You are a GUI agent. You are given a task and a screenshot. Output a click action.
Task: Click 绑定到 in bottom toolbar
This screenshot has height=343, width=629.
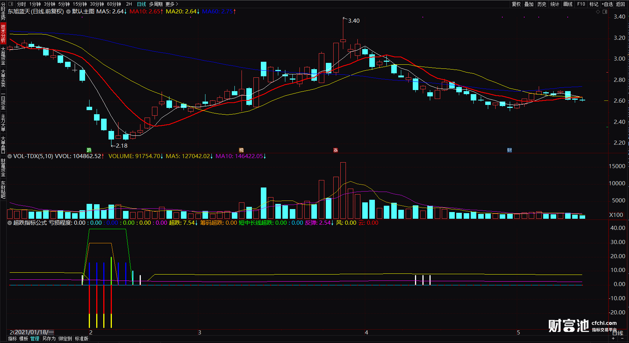(65, 339)
